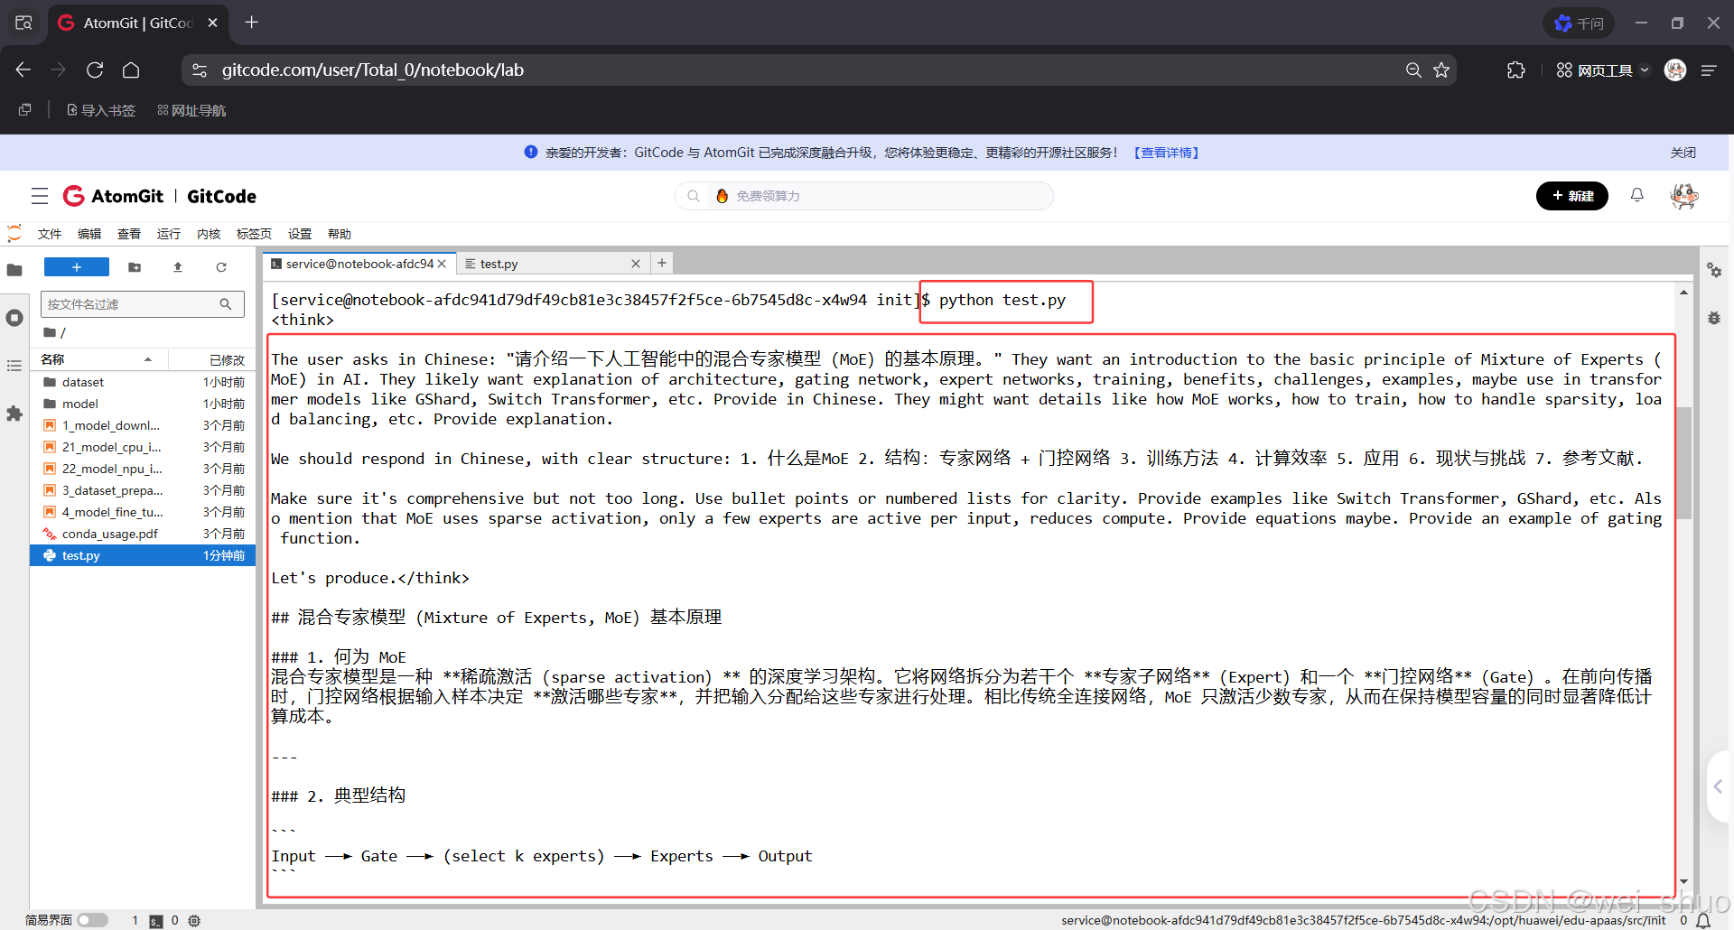Open the file browser sidebar folder icon
Viewport: 1734px width, 930px height.
[14, 270]
